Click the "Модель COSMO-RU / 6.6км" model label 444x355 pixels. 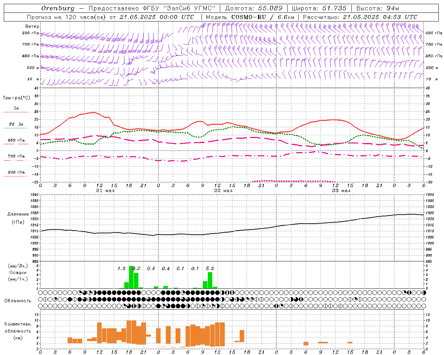pos(250,17)
